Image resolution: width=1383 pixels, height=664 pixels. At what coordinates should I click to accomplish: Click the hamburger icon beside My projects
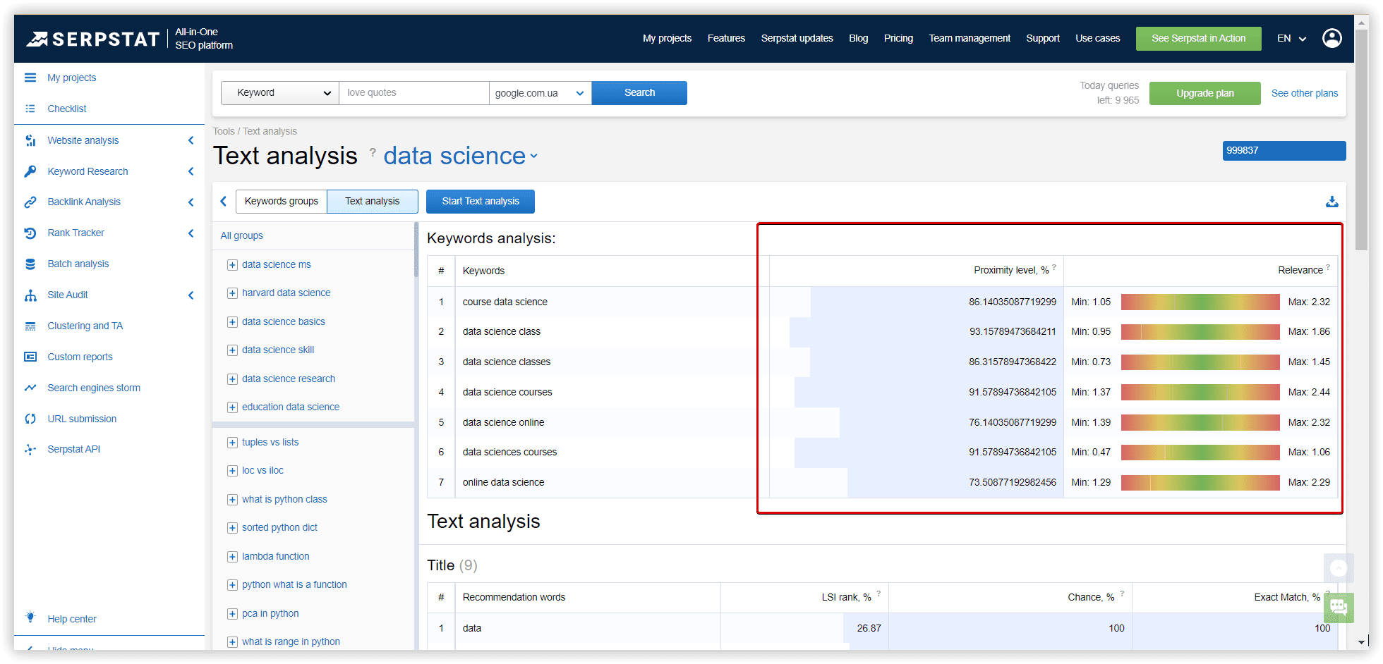(30, 78)
